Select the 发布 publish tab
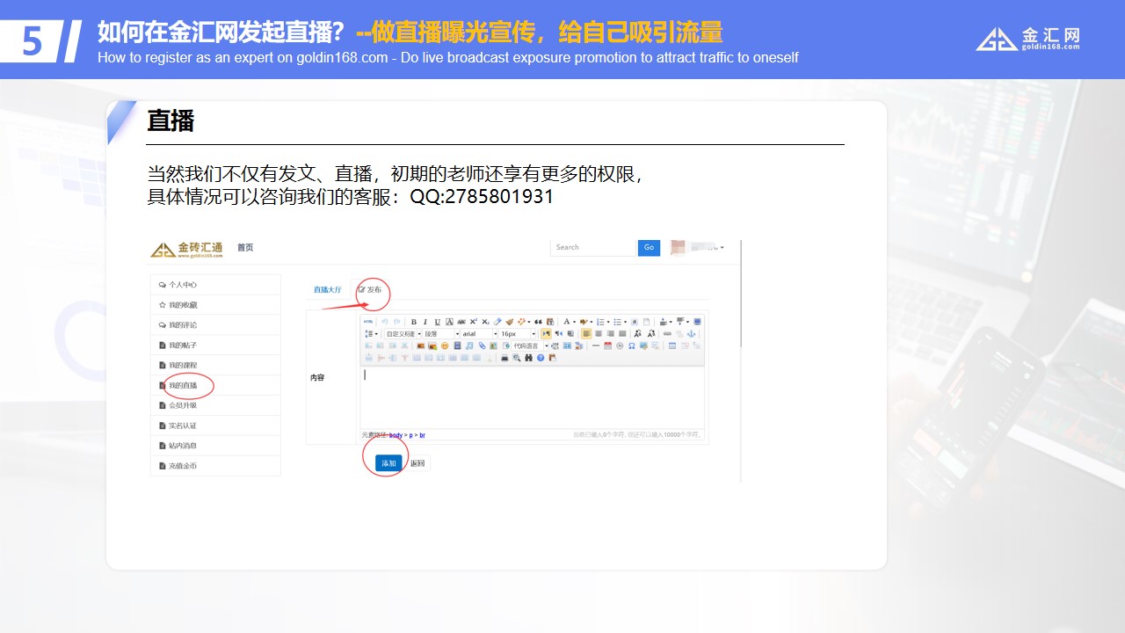 pyautogui.click(x=370, y=289)
